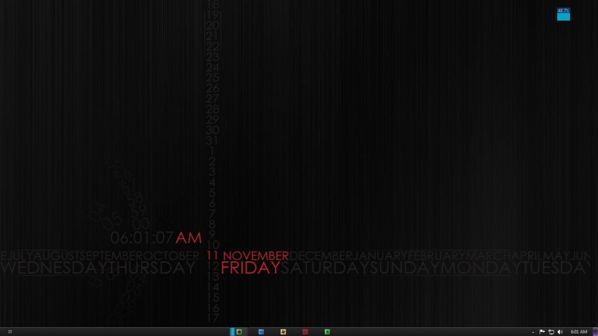This screenshot has height=336, width=598.
Task: Click the 6:01 AM taskbar clock
Action: [x=579, y=331]
